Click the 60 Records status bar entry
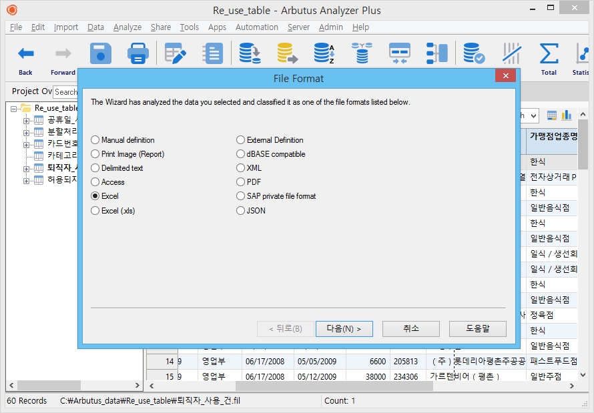 pyautogui.click(x=27, y=400)
